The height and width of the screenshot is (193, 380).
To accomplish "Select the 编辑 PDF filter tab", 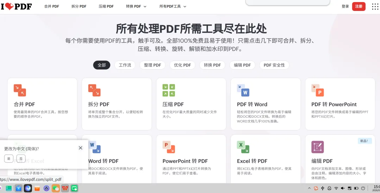I will click(242, 65).
